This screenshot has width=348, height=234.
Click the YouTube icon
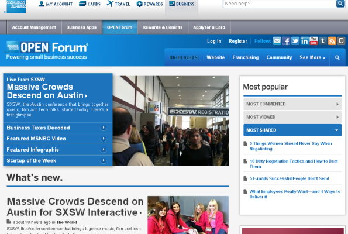[313, 41]
